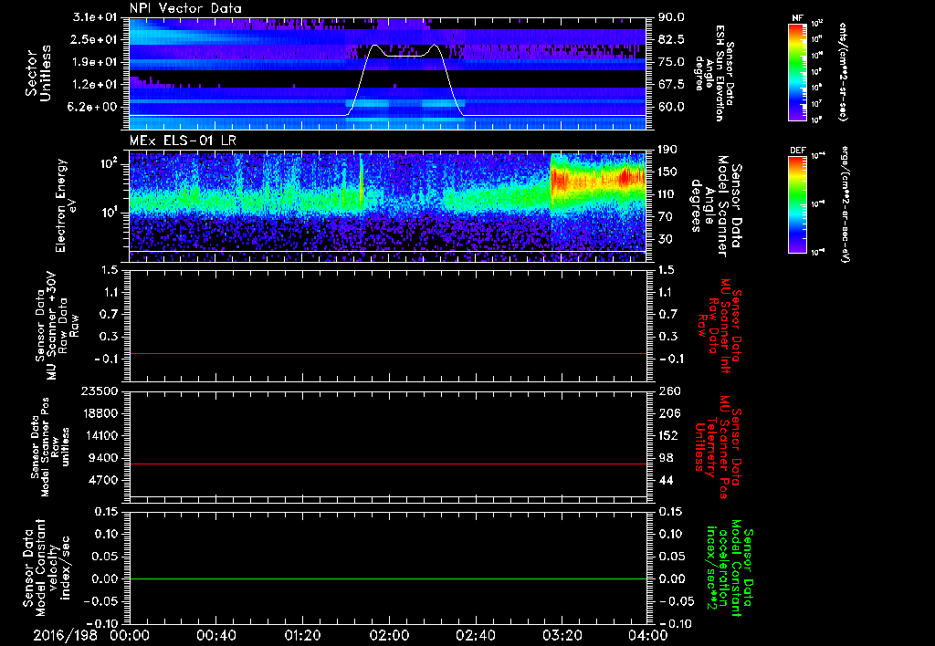Screen dimensions: 935x646
Task: Click the 110 scanner angle tick
Action: [x=667, y=194]
